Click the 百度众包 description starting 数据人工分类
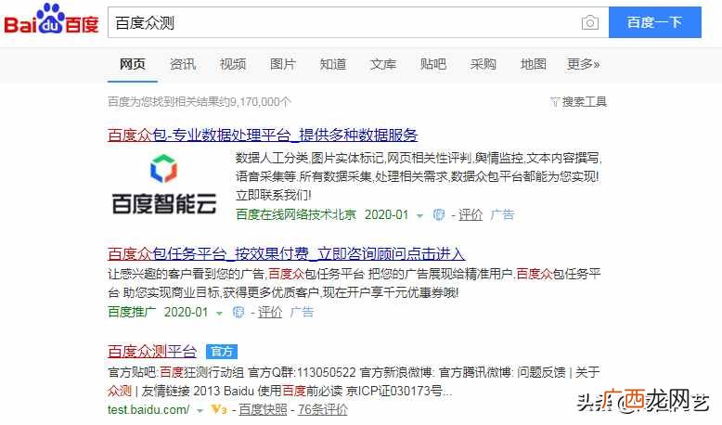This screenshot has width=722, height=425. [419, 176]
